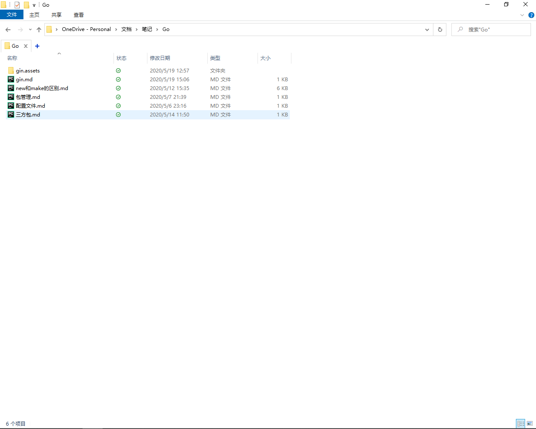Select the new和make的区别.md file icon
The image size is (536, 429).
coord(11,88)
